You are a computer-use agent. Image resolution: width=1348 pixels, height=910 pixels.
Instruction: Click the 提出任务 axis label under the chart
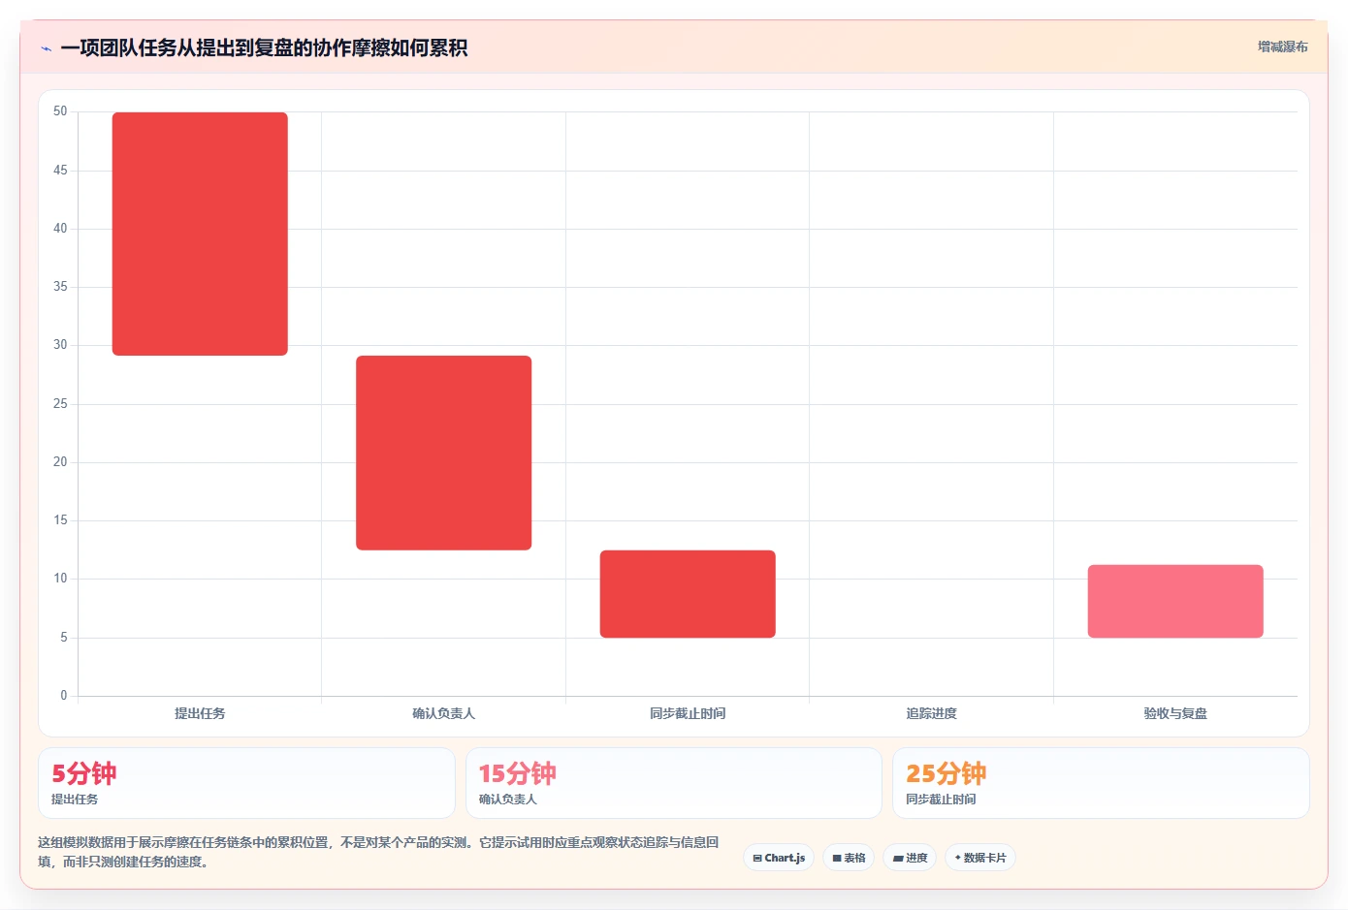(x=200, y=713)
